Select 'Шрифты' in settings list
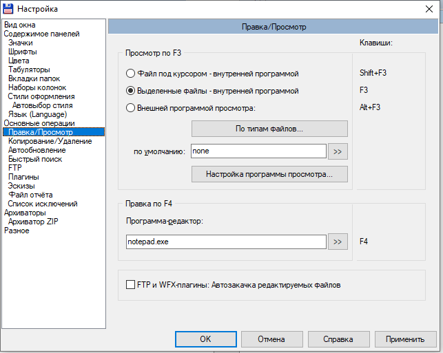This screenshot has height=353, width=443. coord(23,52)
